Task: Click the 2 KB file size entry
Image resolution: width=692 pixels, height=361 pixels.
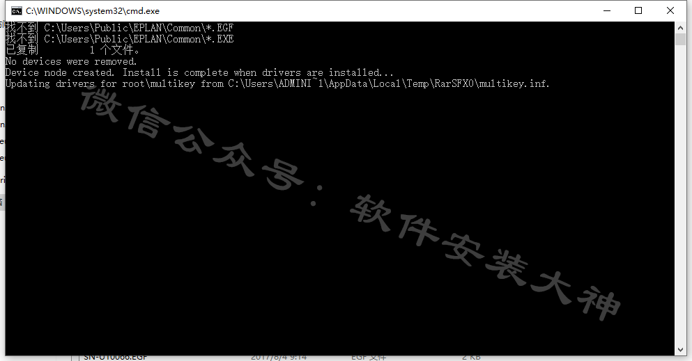Action: pos(471,357)
